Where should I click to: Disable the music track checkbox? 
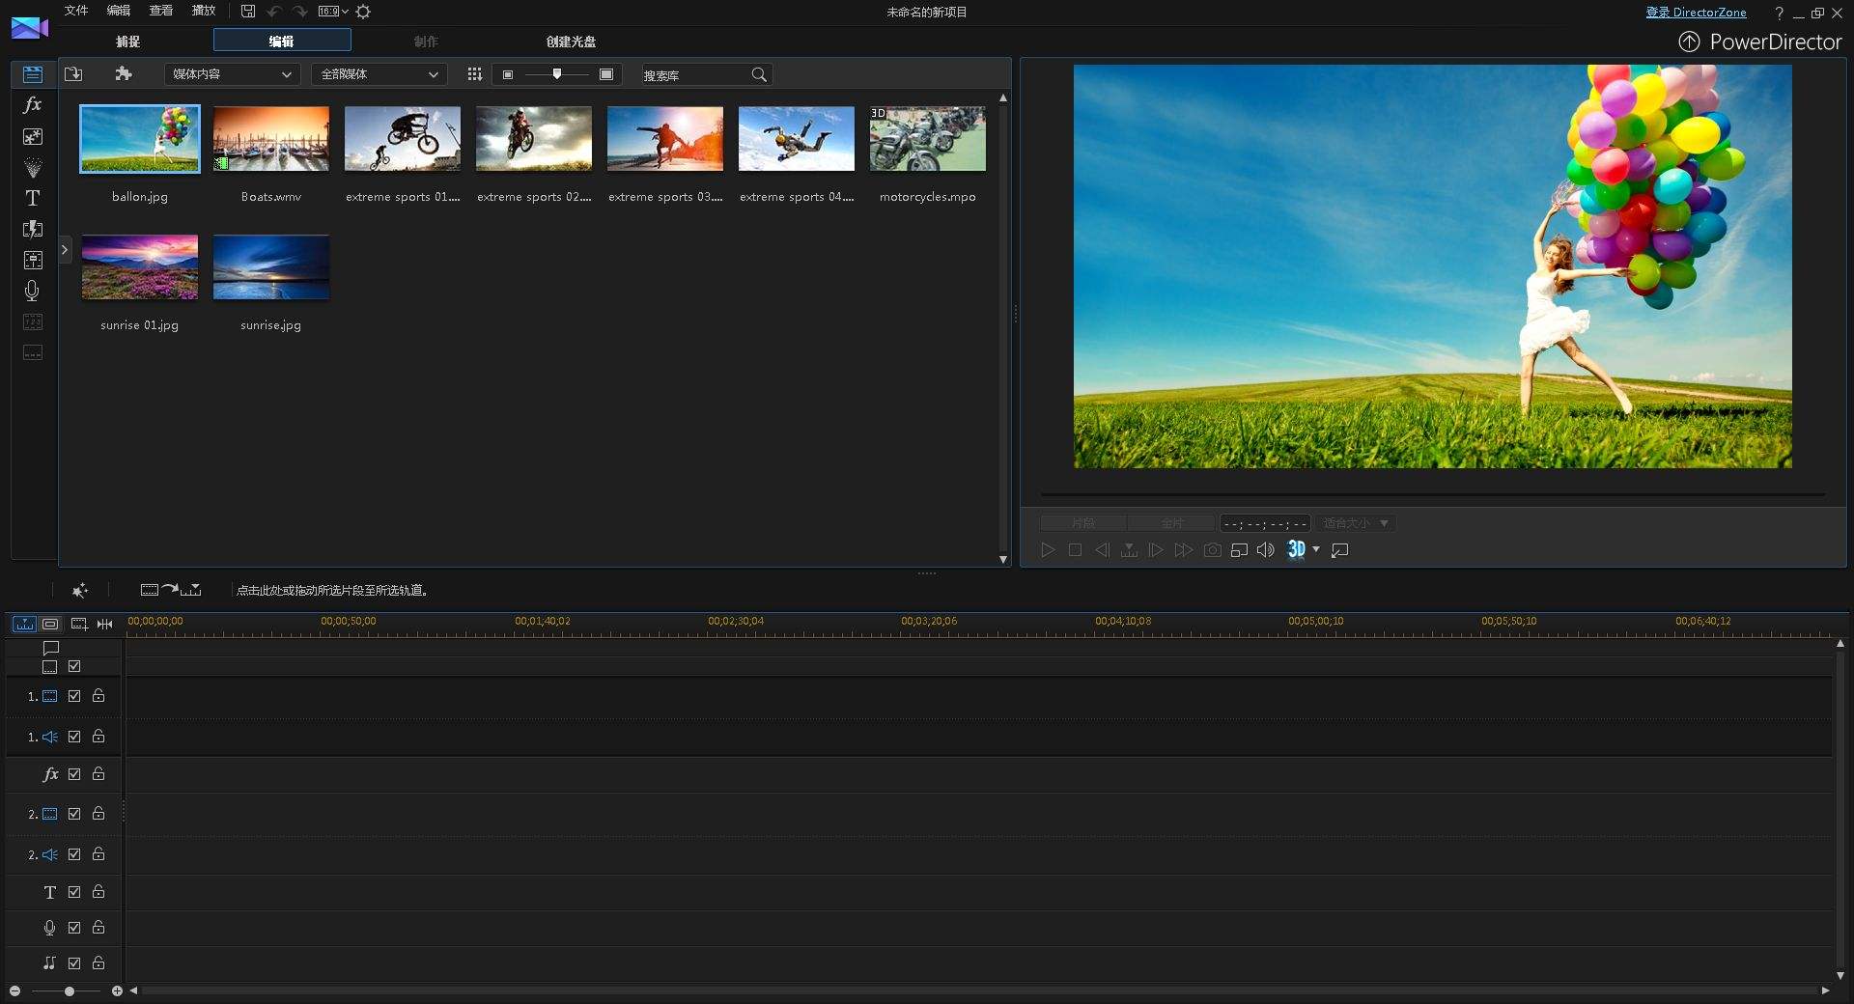74,963
